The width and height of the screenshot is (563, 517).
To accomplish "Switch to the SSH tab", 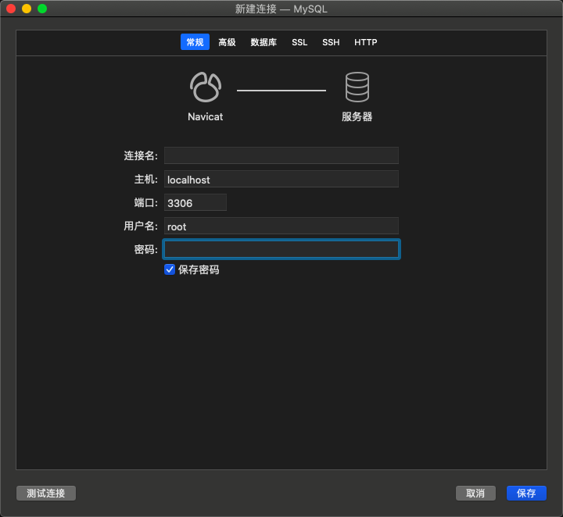I will click(331, 42).
